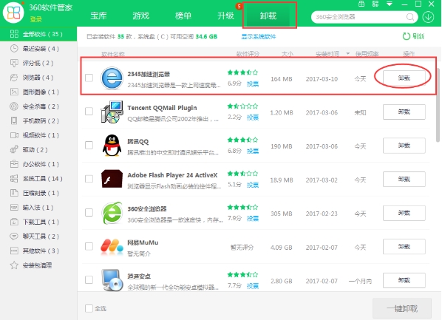Click the software list vertical scrollbar

(438, 105)
